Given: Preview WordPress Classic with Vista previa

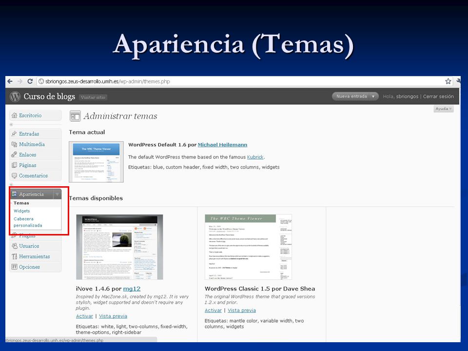Looking at the screenshot, I should coord(242,311).
